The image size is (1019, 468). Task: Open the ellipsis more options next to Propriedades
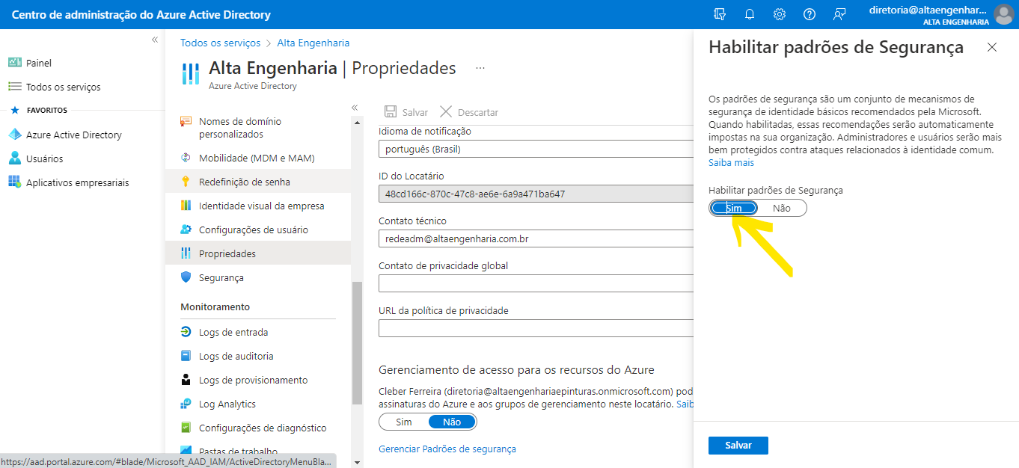click(x=480, y=68)
